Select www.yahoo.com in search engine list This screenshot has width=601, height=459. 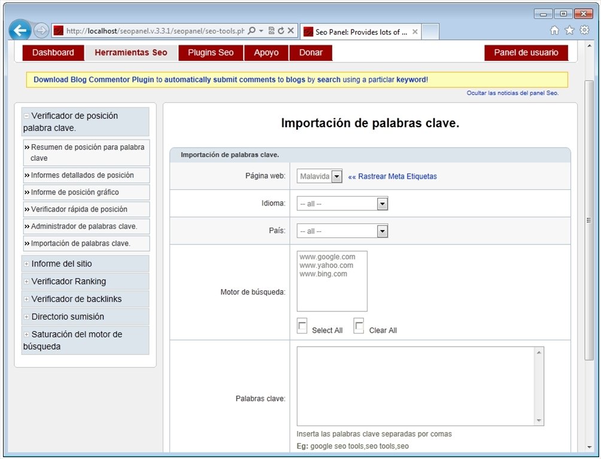coord(326,265)
